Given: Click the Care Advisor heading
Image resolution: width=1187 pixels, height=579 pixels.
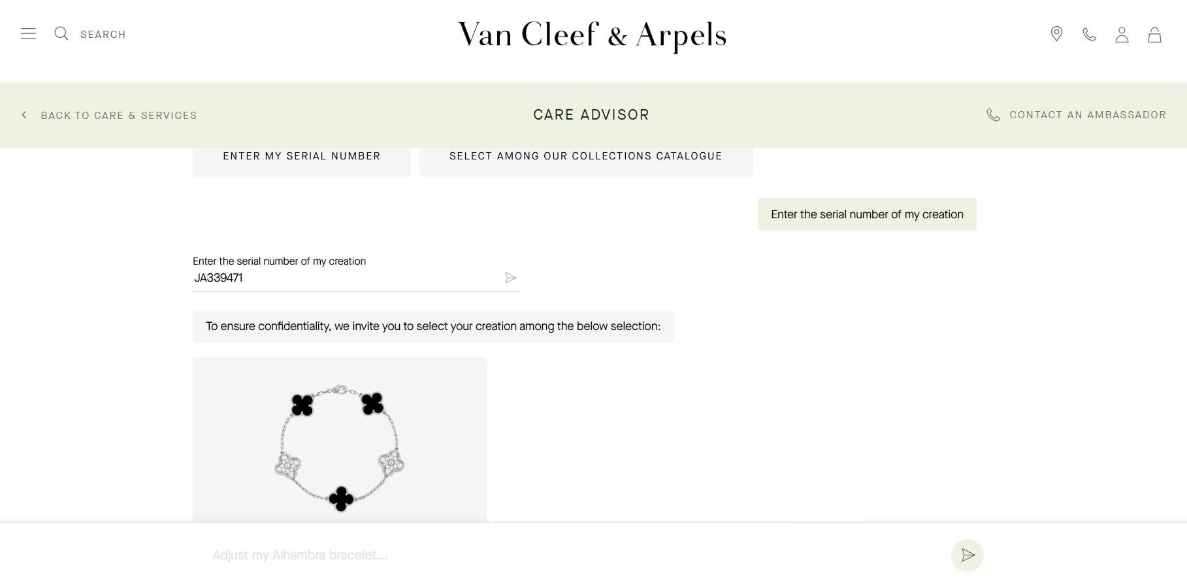Looking at the screenshot, I should click(591, 115).
